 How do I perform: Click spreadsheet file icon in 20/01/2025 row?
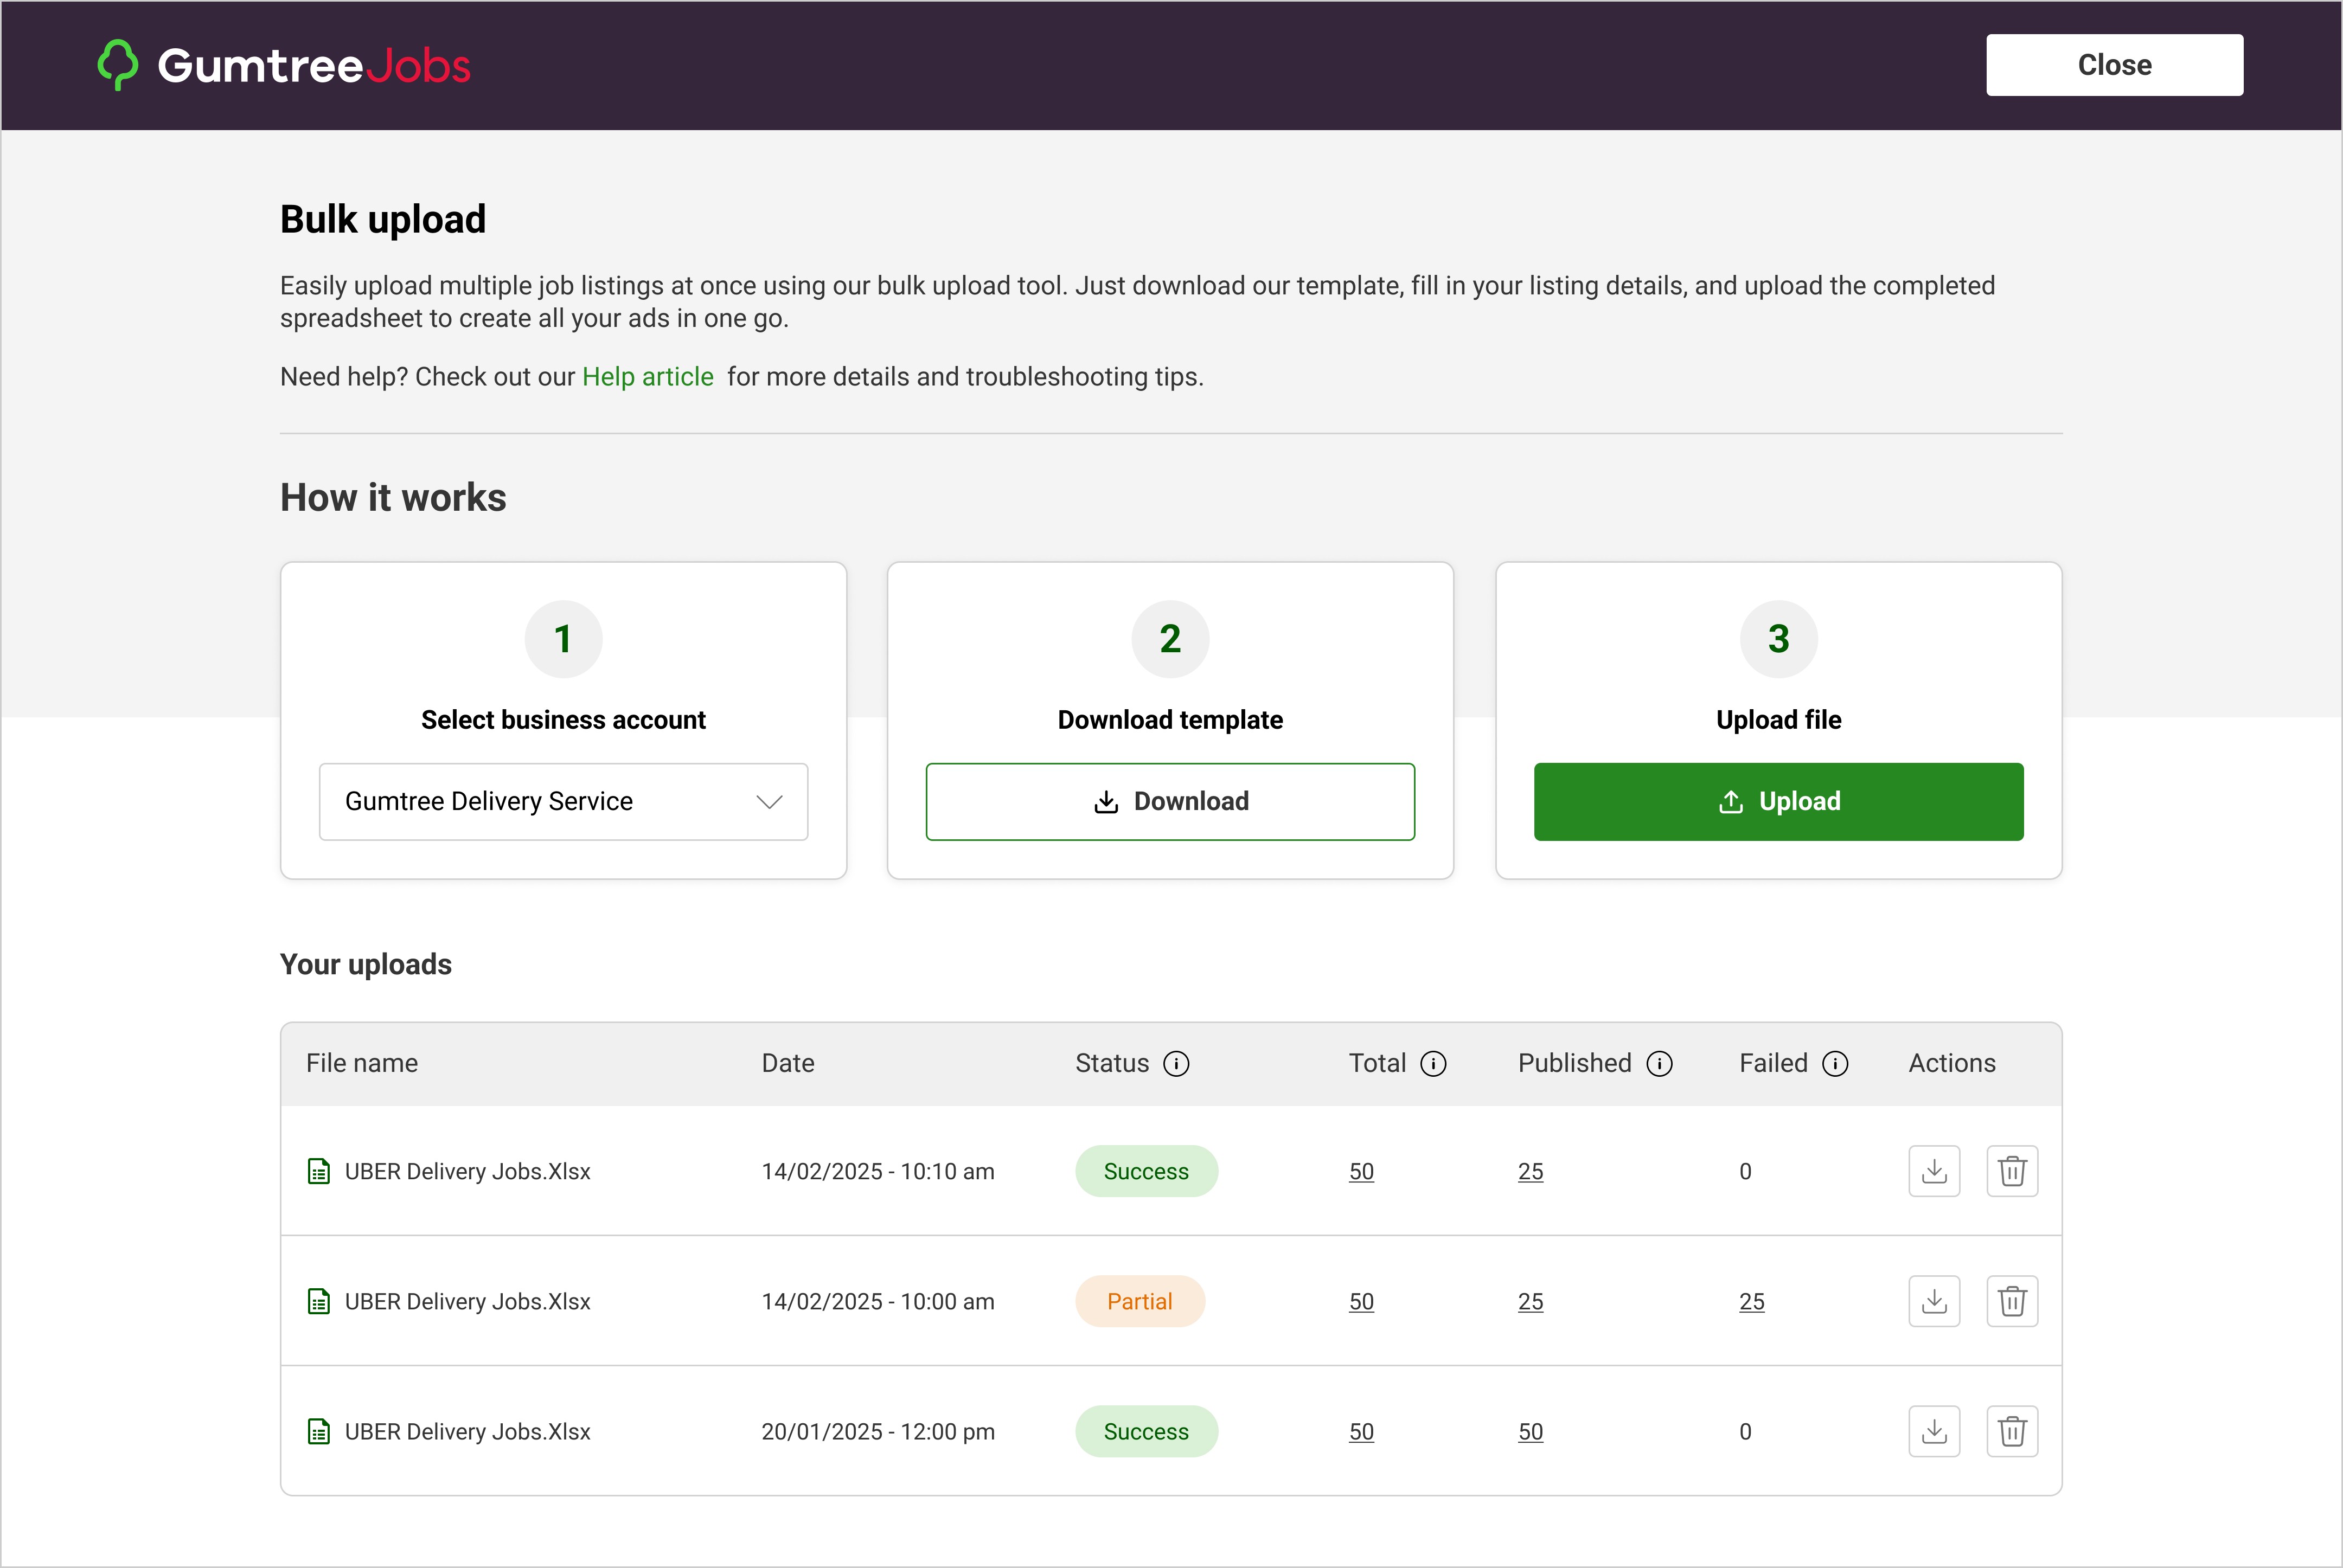pos(319,1431)
